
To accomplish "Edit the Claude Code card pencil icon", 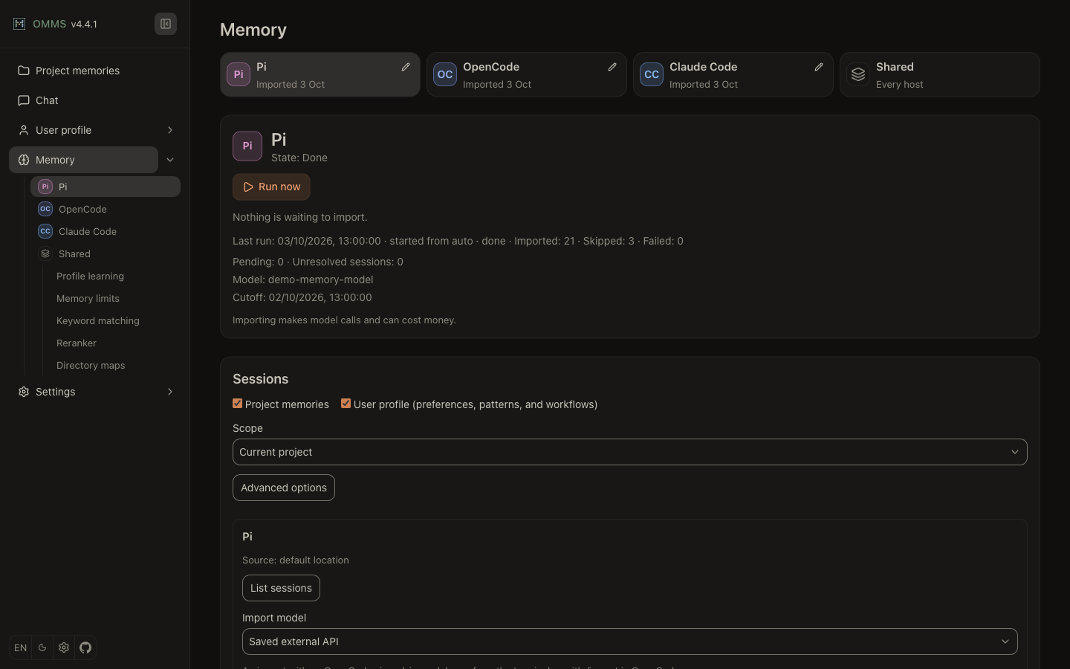I will (x=819, y=67).
